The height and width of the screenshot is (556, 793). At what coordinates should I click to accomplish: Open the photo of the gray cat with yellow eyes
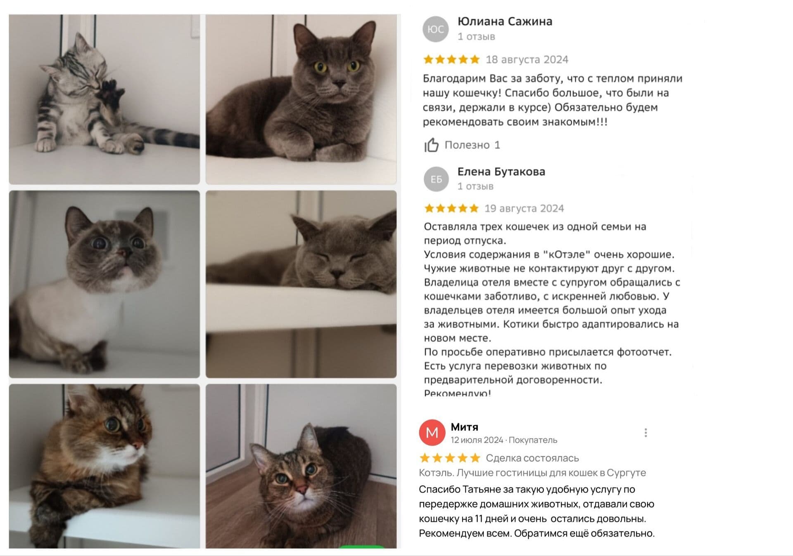pyautogui.click(x=301, y=99)
